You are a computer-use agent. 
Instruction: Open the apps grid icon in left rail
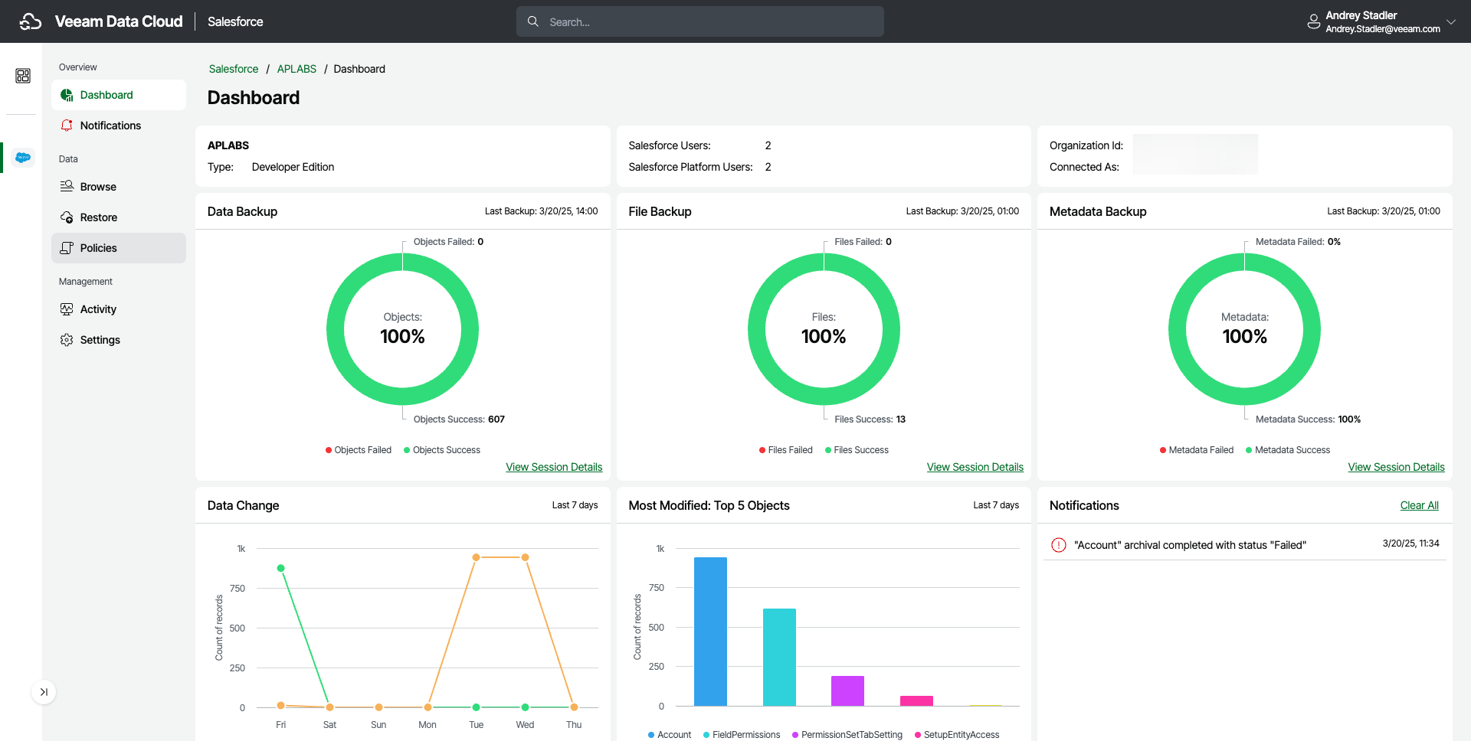point(23,76)
